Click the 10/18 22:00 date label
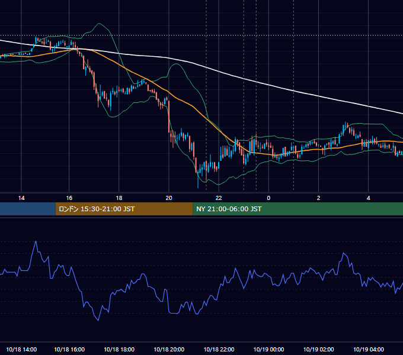The height and width of the screenshot is (355, 403). [219, 349]
